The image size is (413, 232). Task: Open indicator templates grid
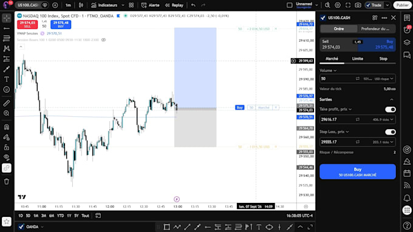[131, 5]
